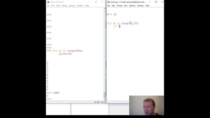This screenshot has height=118, width=210.
Task: Open Window menu in Python Shell window
Action: coord(80,6)
